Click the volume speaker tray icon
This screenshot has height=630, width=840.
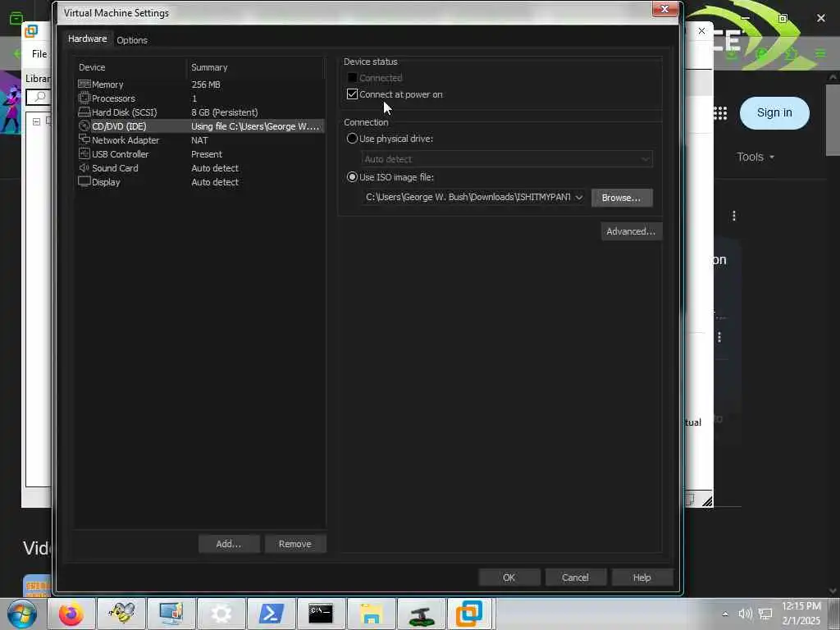click(745, 614)
